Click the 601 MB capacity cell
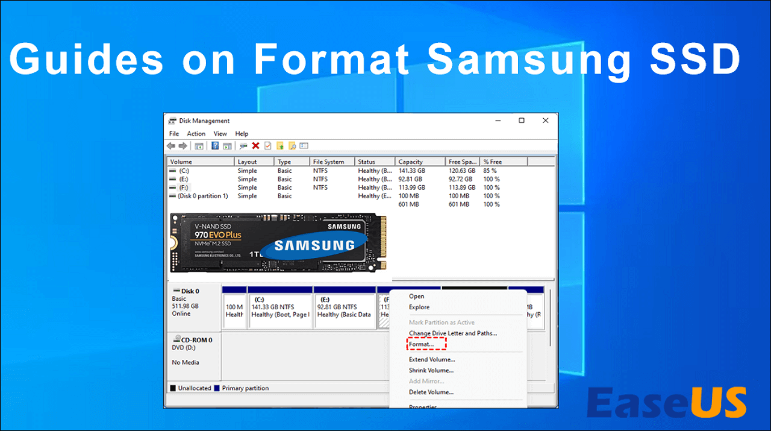This screenshot has width=771, height=431. 408,205
